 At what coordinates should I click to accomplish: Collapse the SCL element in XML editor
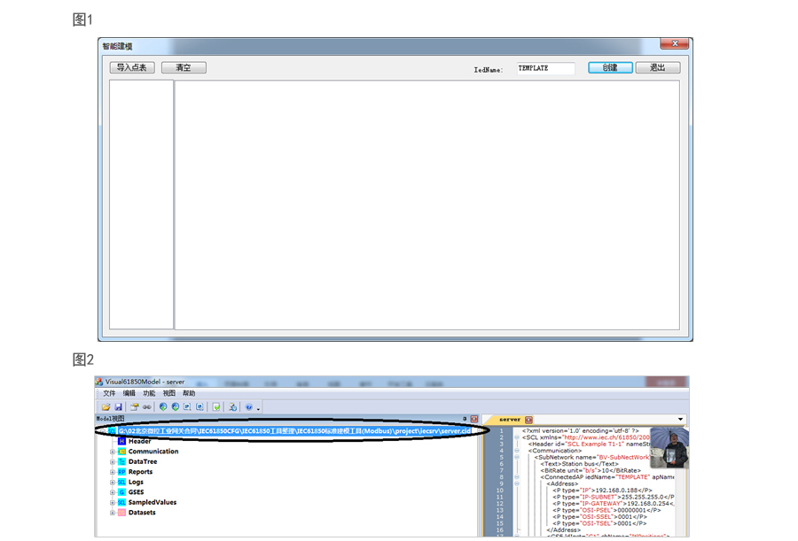(517, 437)
